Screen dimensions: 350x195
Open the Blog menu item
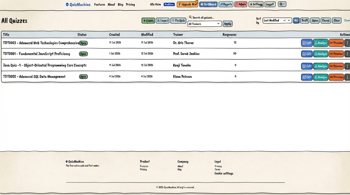click(x=120, y=5)
